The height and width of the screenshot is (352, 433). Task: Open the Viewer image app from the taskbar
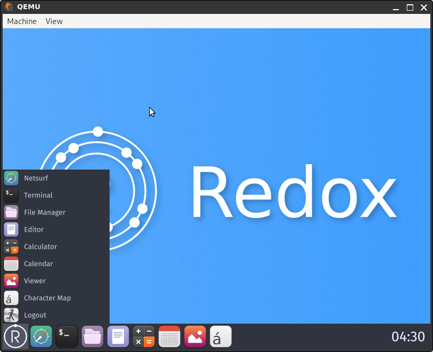(195, 336)
